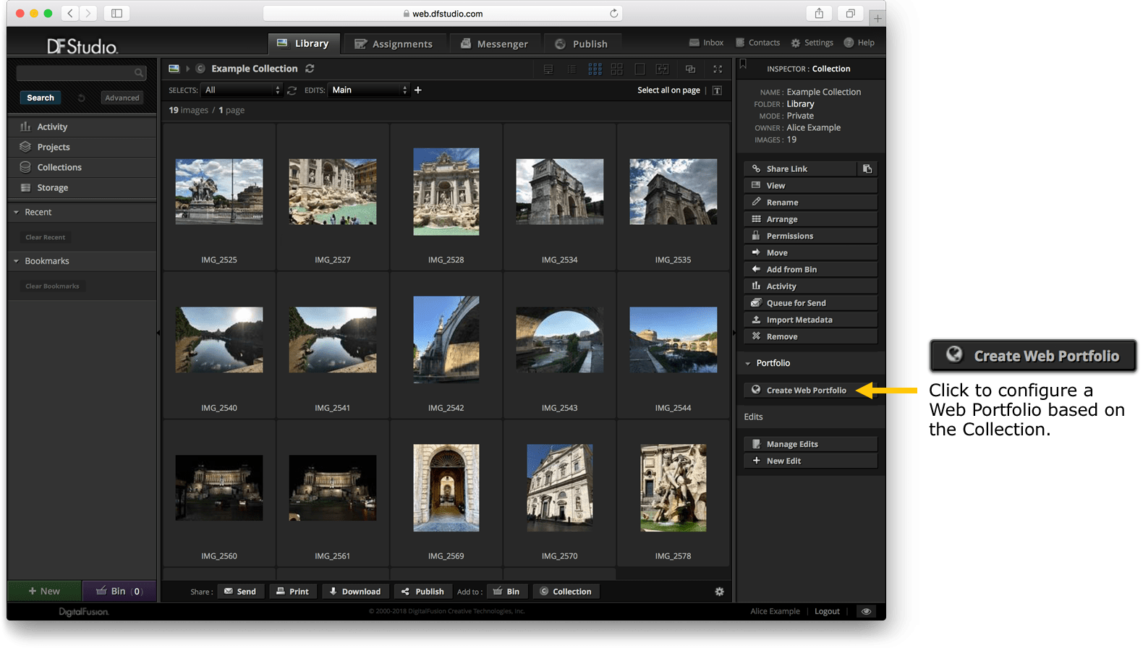Toggle fullscreen expand icon
Viewport: 1143px width, 648px height.
pyautogui.click(x=718, y=69)
